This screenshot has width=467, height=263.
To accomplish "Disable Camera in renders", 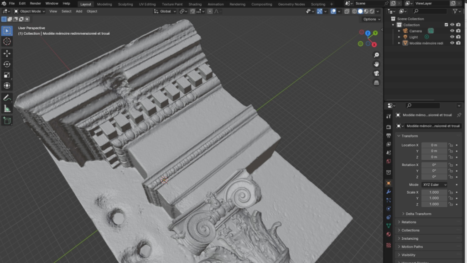I will click(x=458, y=31).
